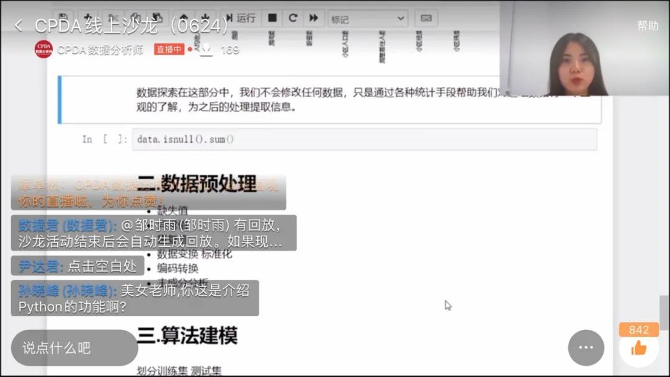Open the 帮助 menu

(x=648, y=25)
